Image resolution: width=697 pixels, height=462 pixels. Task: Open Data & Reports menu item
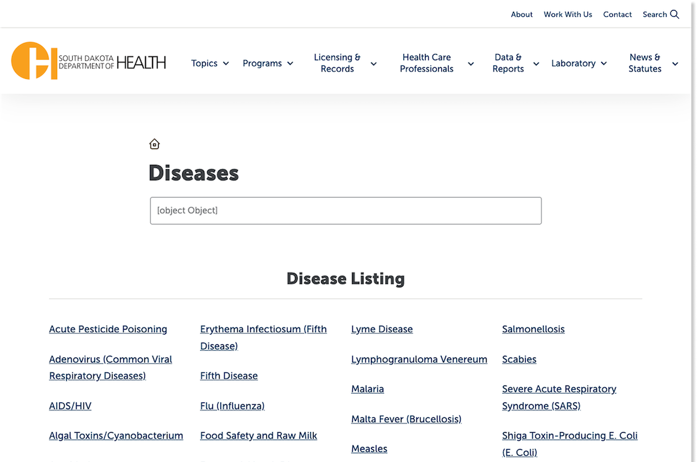pos(508,63)
